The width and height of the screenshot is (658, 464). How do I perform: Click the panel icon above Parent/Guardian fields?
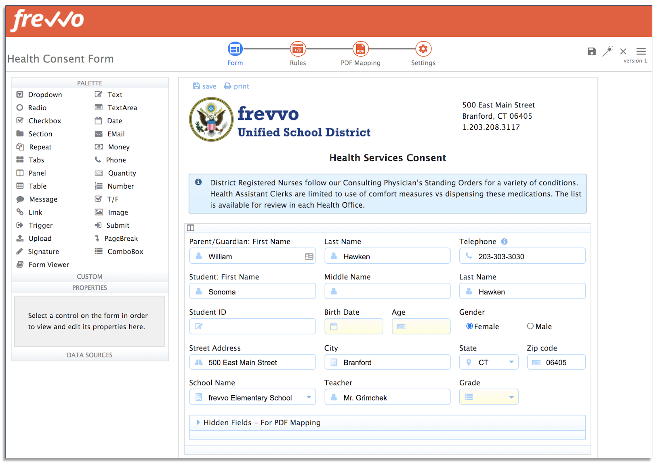pyautogui.click(x=191, y=228)
